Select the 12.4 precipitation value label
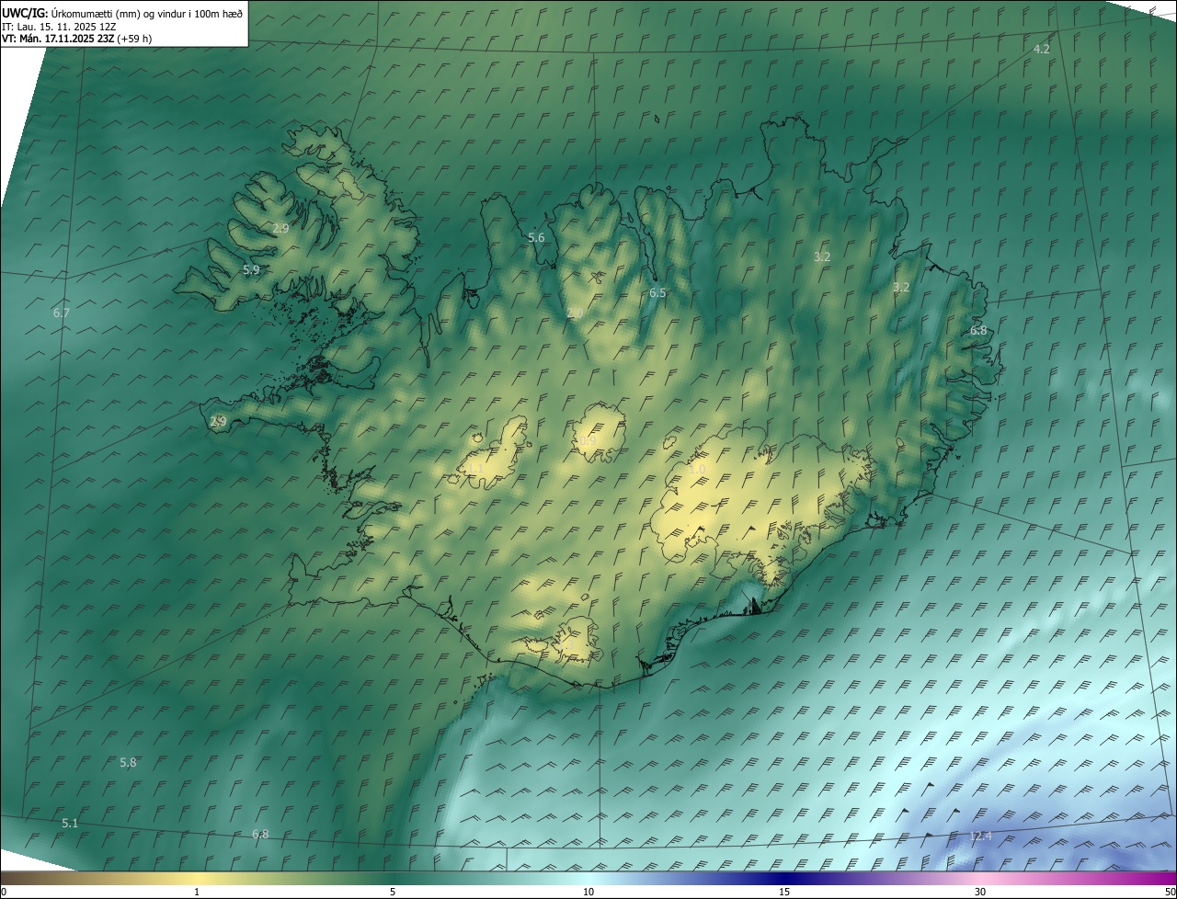Screen dimensions: 1177x899 (x=981, y=836)
